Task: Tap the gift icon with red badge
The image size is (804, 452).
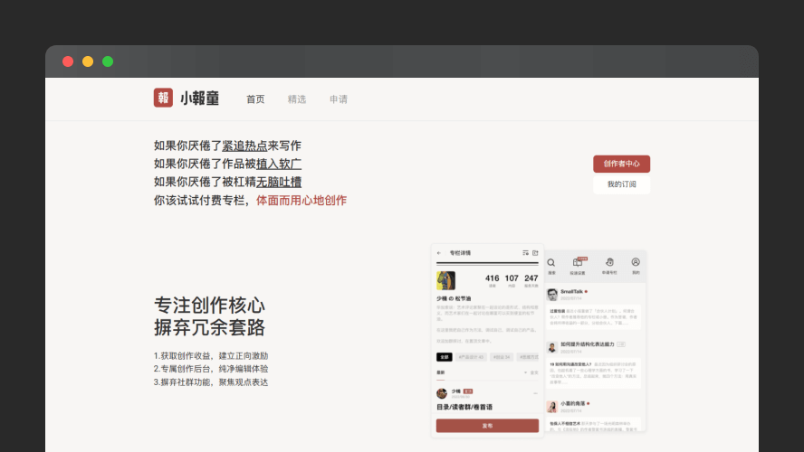Action: (578, 263)
